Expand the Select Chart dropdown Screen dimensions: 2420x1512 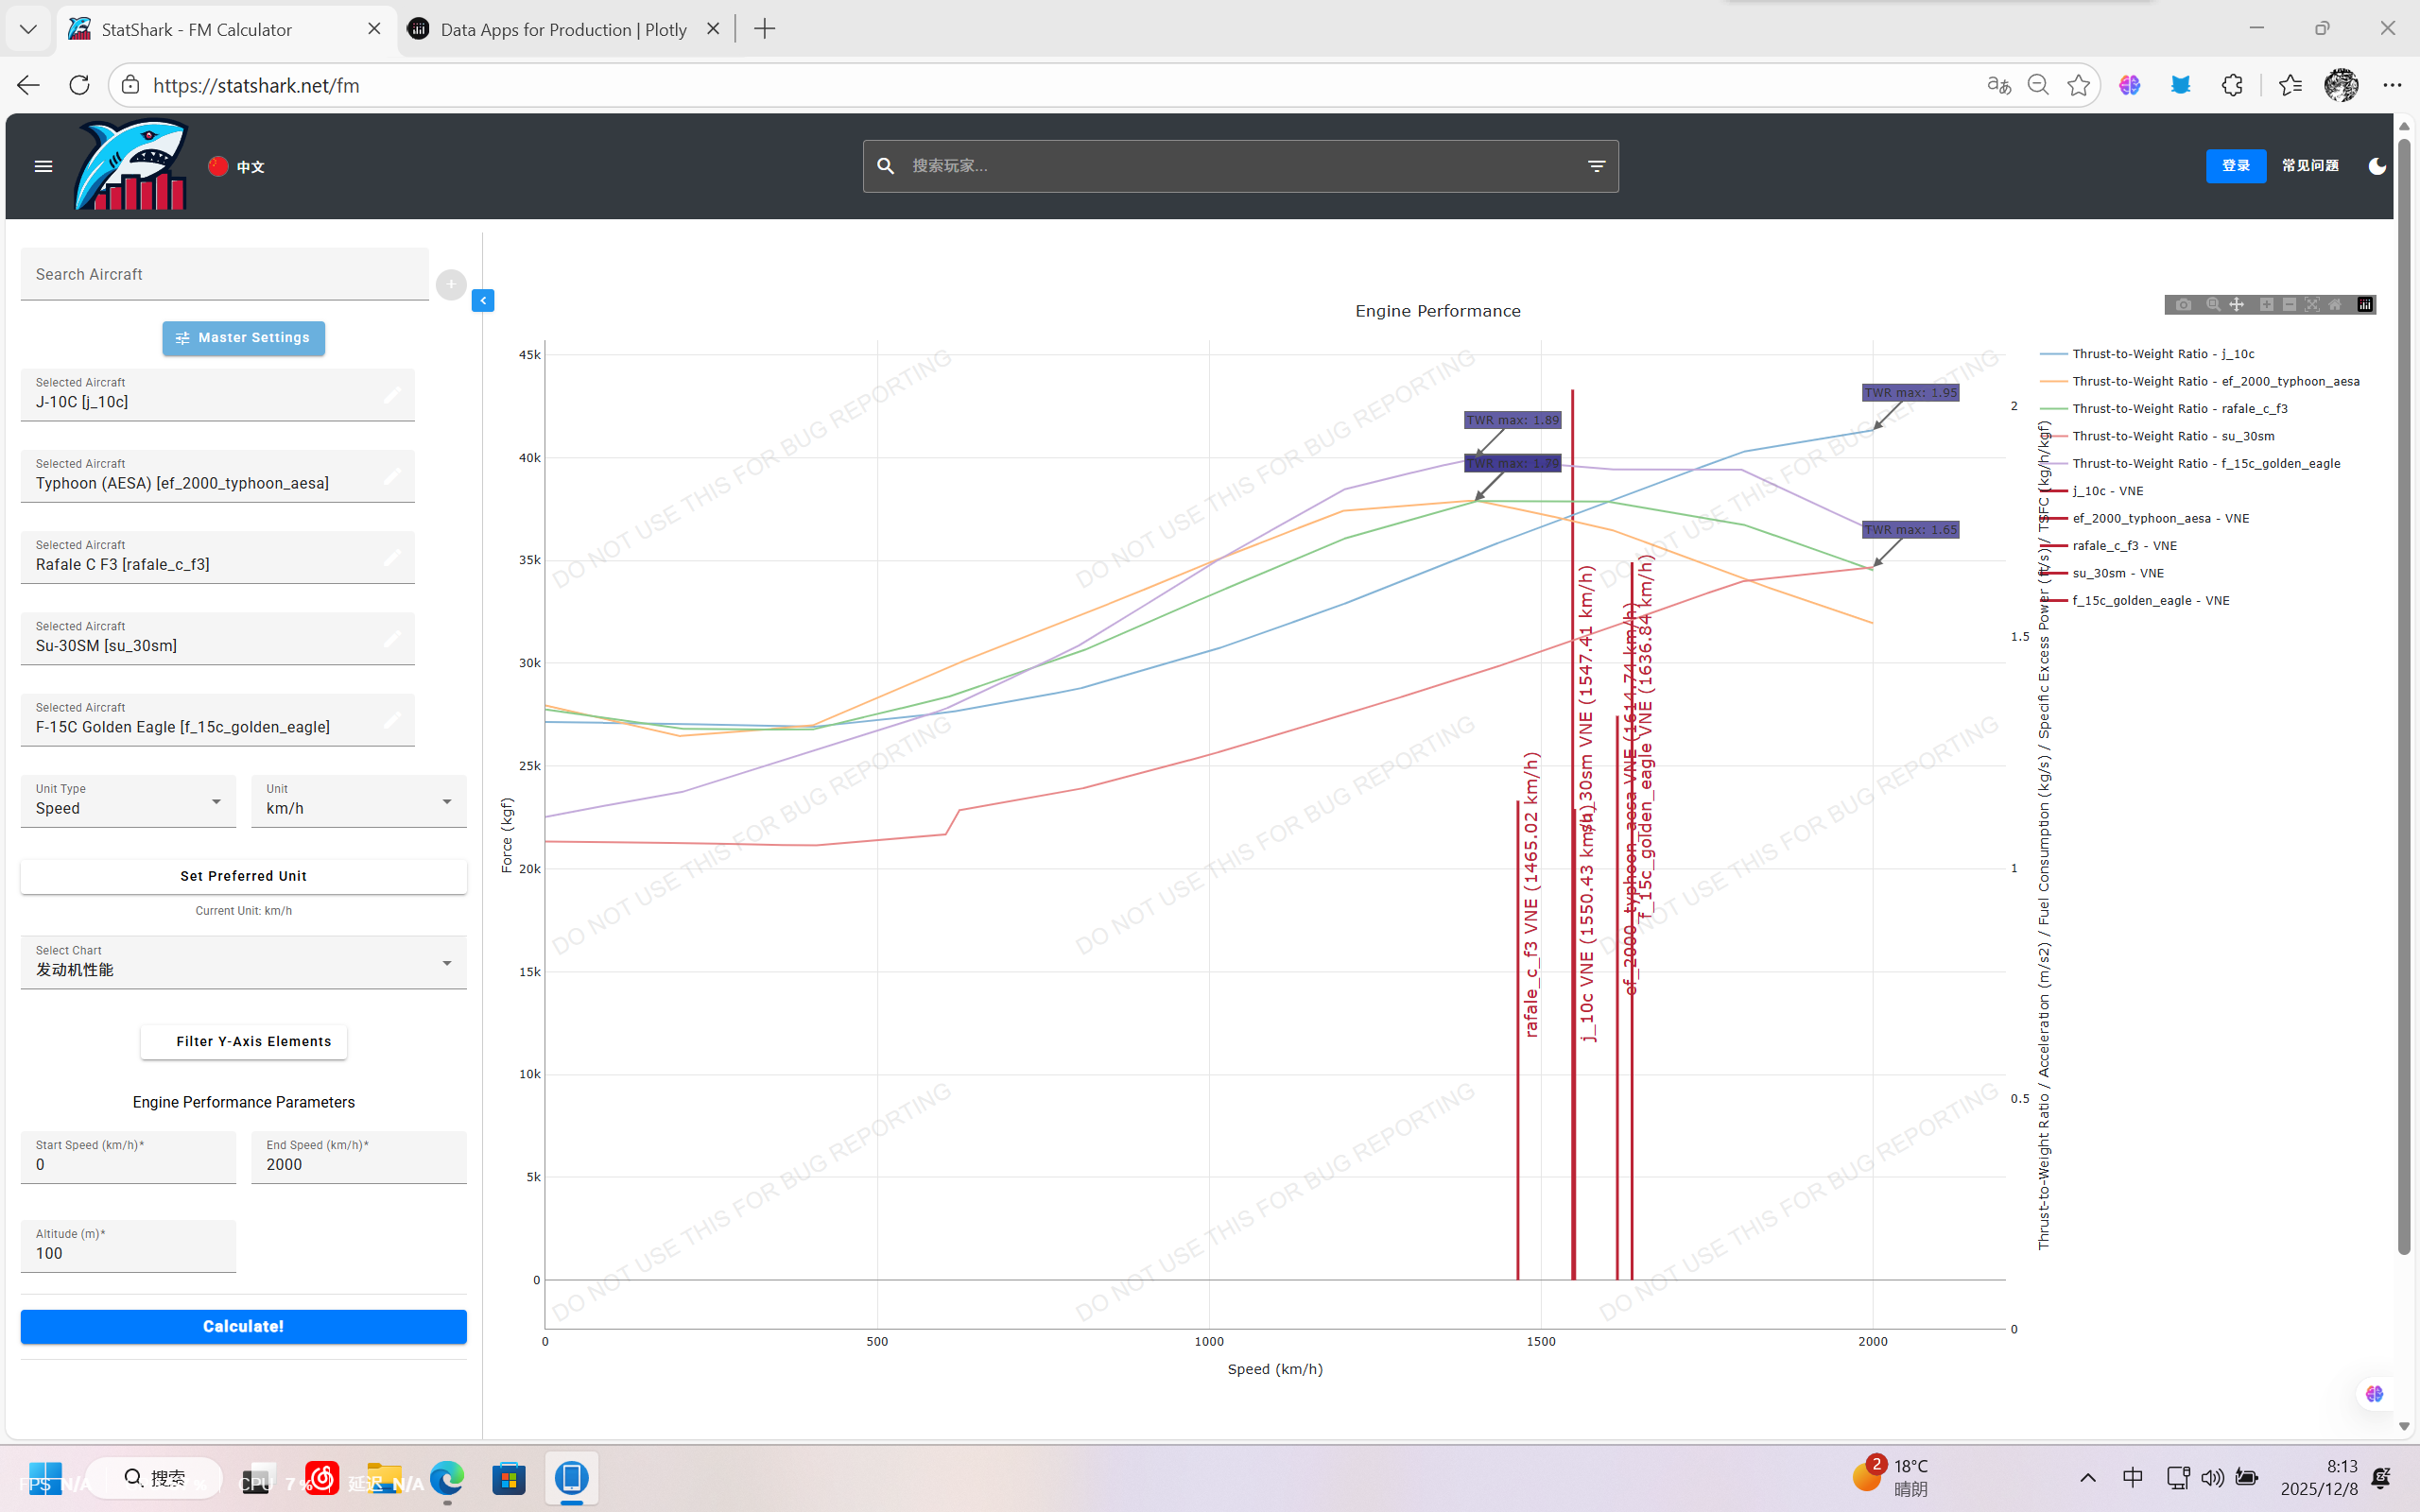coord(243,963)
